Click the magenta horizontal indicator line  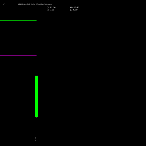(18, 55)
